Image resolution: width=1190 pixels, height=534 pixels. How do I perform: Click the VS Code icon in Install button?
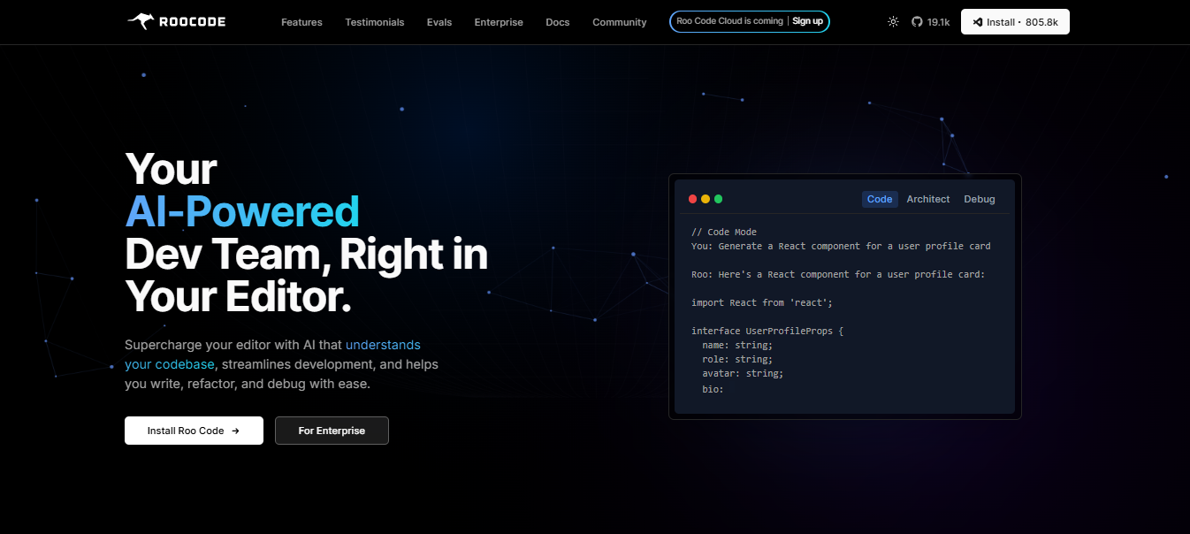click(x=978, y=22)
